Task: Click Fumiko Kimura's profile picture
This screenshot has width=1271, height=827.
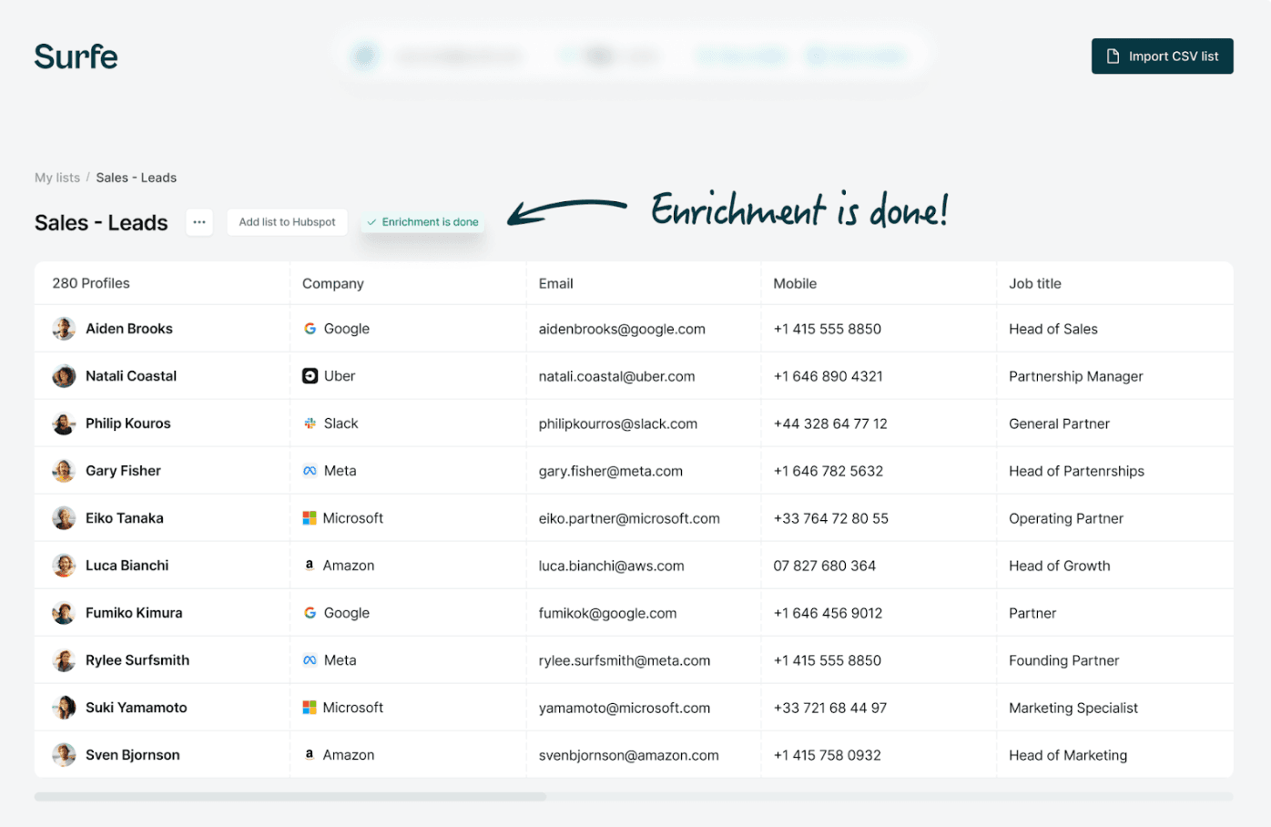Action: [64, 613]
